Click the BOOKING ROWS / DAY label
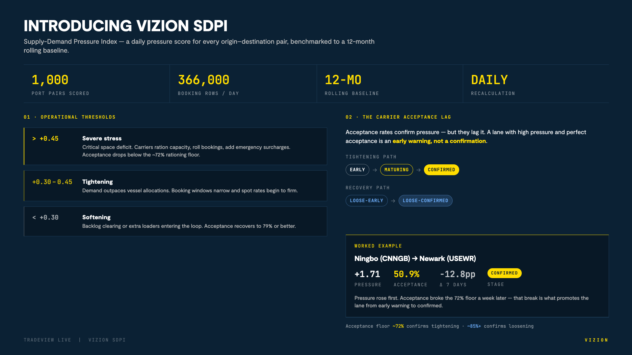 tap(208, 93)
